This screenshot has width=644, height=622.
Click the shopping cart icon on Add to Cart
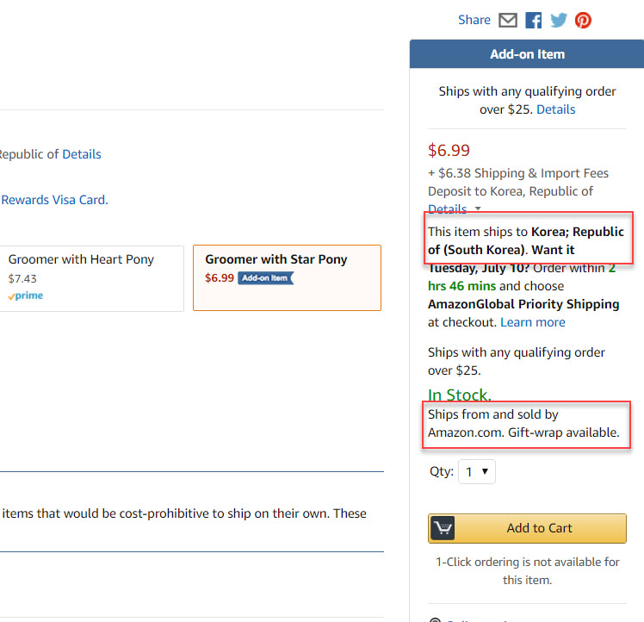443,528
